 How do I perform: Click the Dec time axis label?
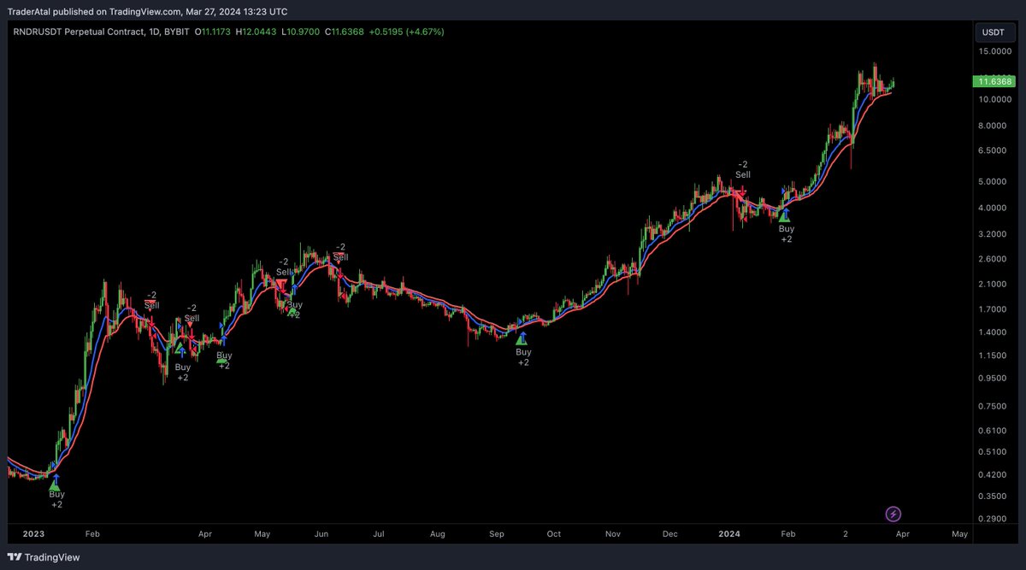click(x=669, y=534)
